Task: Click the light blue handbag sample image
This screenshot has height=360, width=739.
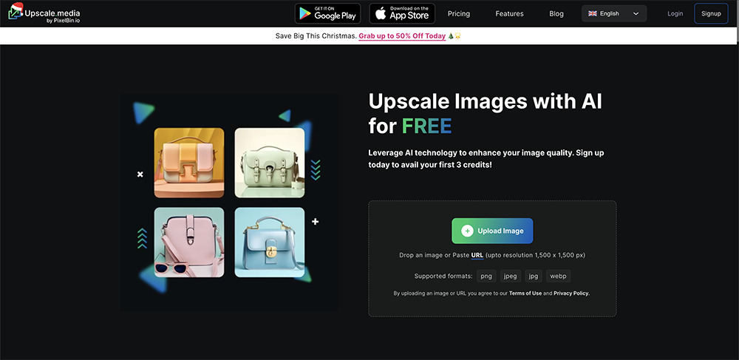Action: point(270,242)
